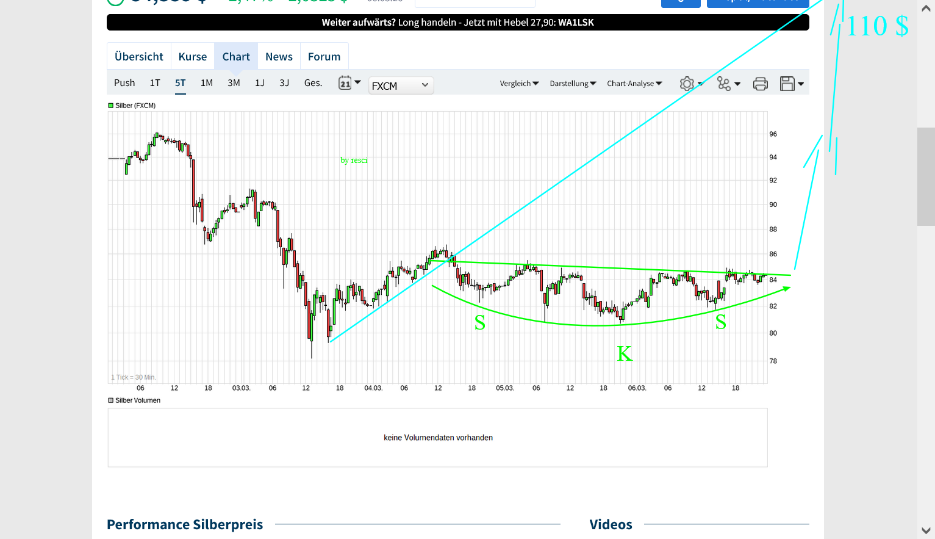Select the 3M time range

click(x=234, y=83)
